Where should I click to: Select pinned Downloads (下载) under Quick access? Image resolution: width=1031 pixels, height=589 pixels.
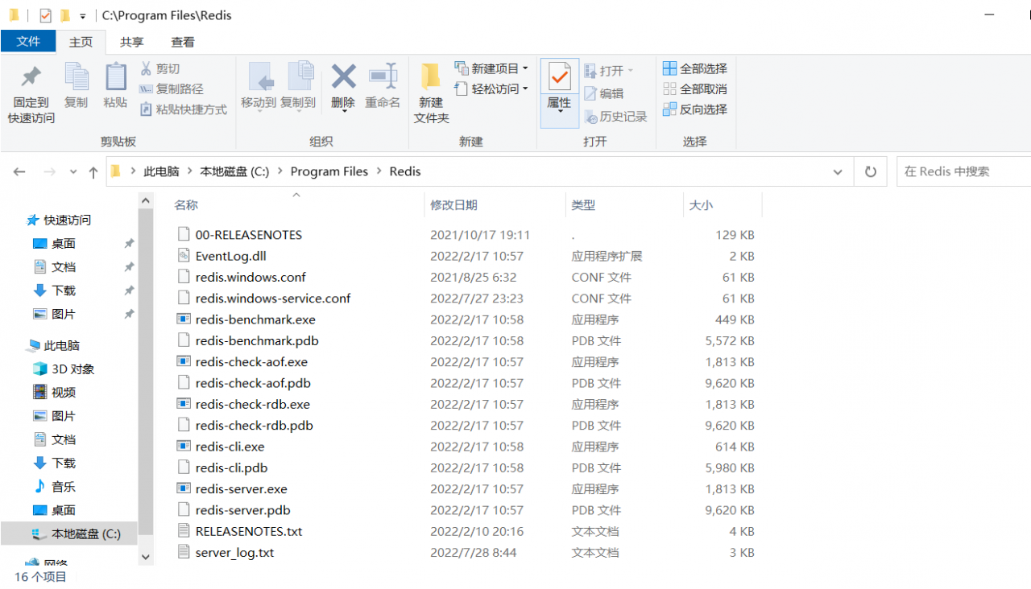[64, 290]
